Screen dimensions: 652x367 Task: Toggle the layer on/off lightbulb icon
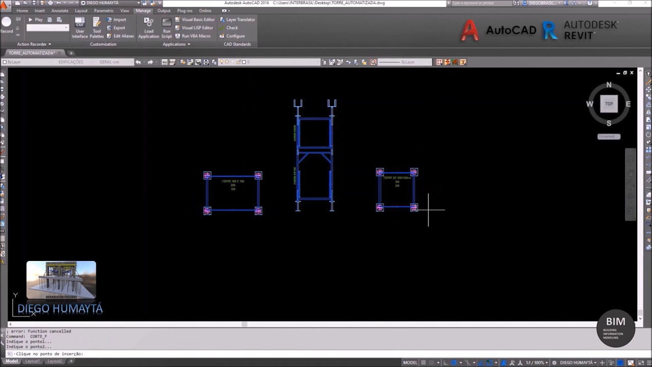click(x=222, y=62)
